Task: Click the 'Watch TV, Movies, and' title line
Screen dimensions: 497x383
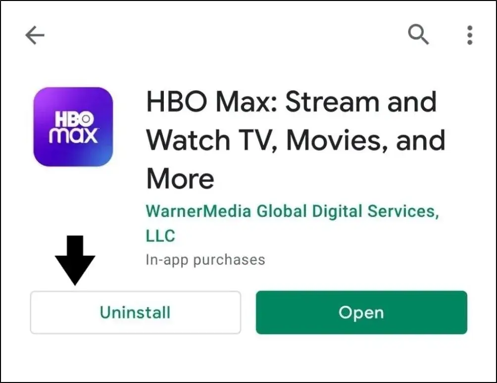Action: coord(296,140)
